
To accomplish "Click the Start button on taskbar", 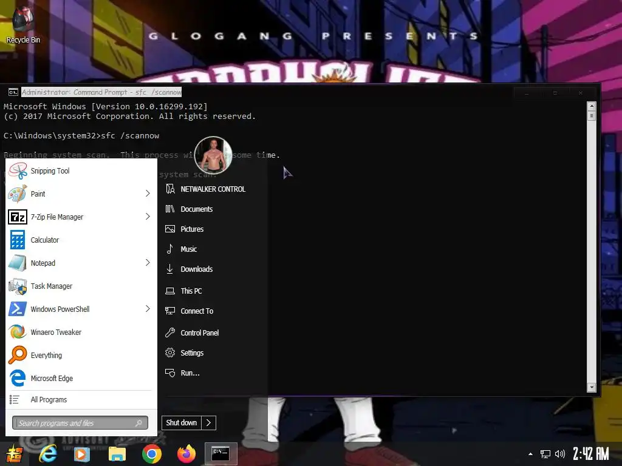I will click(x=13, y=454).
